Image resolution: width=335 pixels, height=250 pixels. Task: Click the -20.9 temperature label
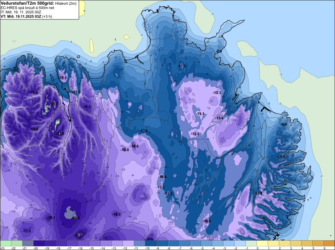[78, 236]
